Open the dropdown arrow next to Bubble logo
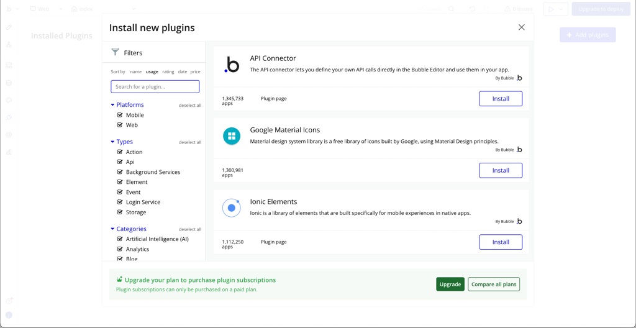Viewport: 636px width, 328px height. coord(17,9)
